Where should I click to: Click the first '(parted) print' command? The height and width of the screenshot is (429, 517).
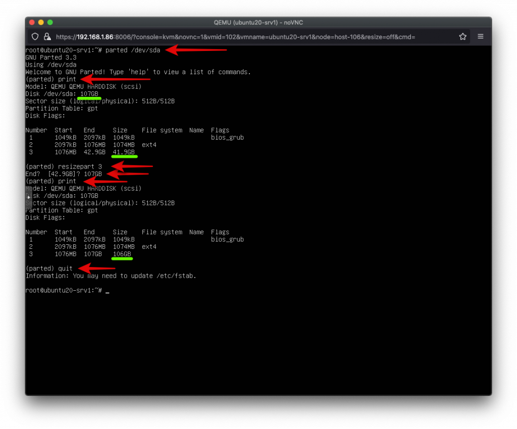point(51,79)
